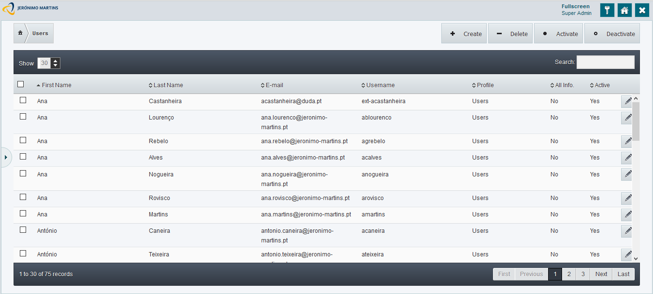Click last name Rovisco
Screen dimensions: 653x294
(160, 198)
